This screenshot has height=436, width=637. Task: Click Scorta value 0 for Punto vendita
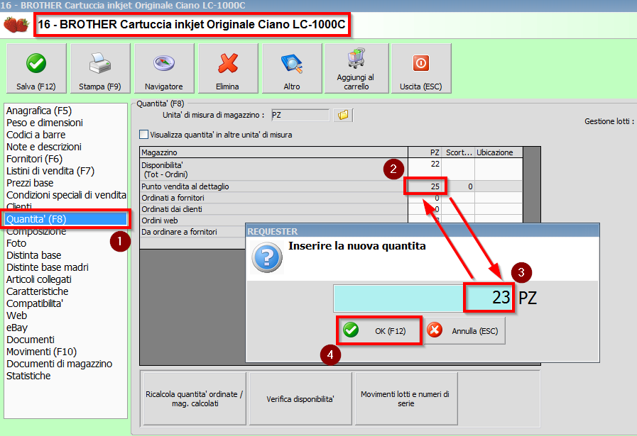point(458,186)
